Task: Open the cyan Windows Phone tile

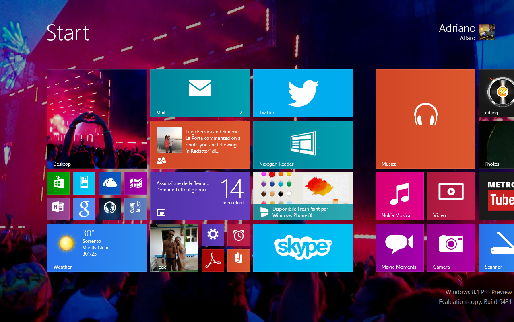Action: click(x=84, y=183)
